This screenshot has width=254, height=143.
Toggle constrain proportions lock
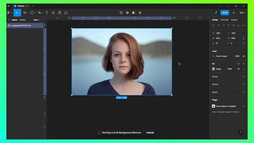244,38
